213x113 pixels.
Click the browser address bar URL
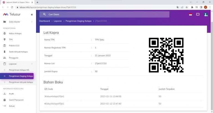point(48,7)
